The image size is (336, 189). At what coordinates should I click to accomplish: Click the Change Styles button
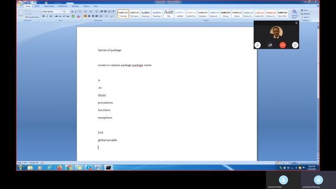295,14
